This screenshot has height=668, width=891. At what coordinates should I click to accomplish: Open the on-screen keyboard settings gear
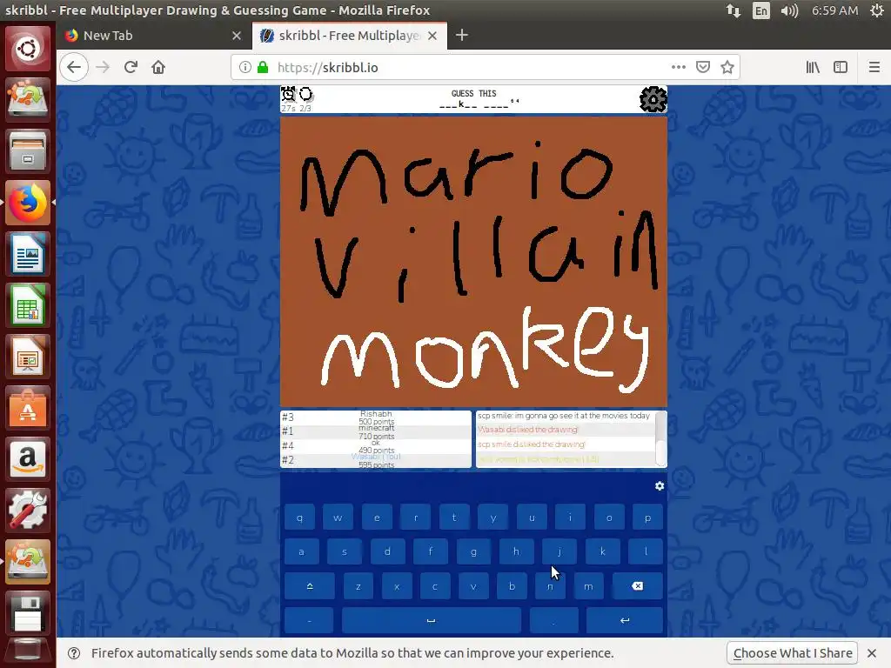pyautogui.click(x=660, y=485)
